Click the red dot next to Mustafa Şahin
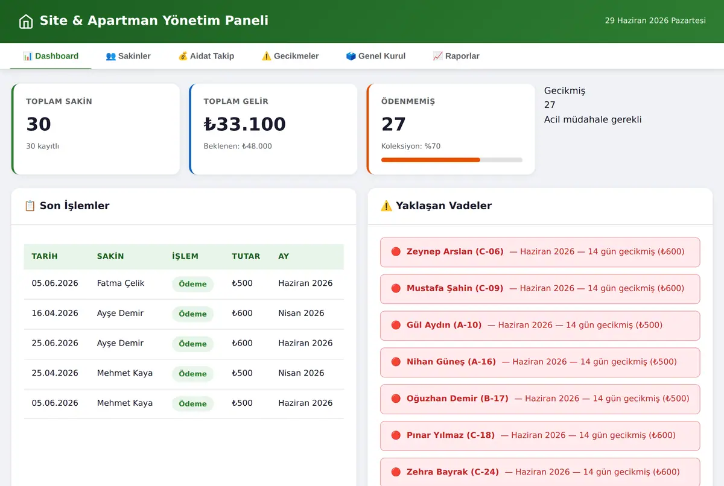724x486 pixels. [x=396, y=288]
